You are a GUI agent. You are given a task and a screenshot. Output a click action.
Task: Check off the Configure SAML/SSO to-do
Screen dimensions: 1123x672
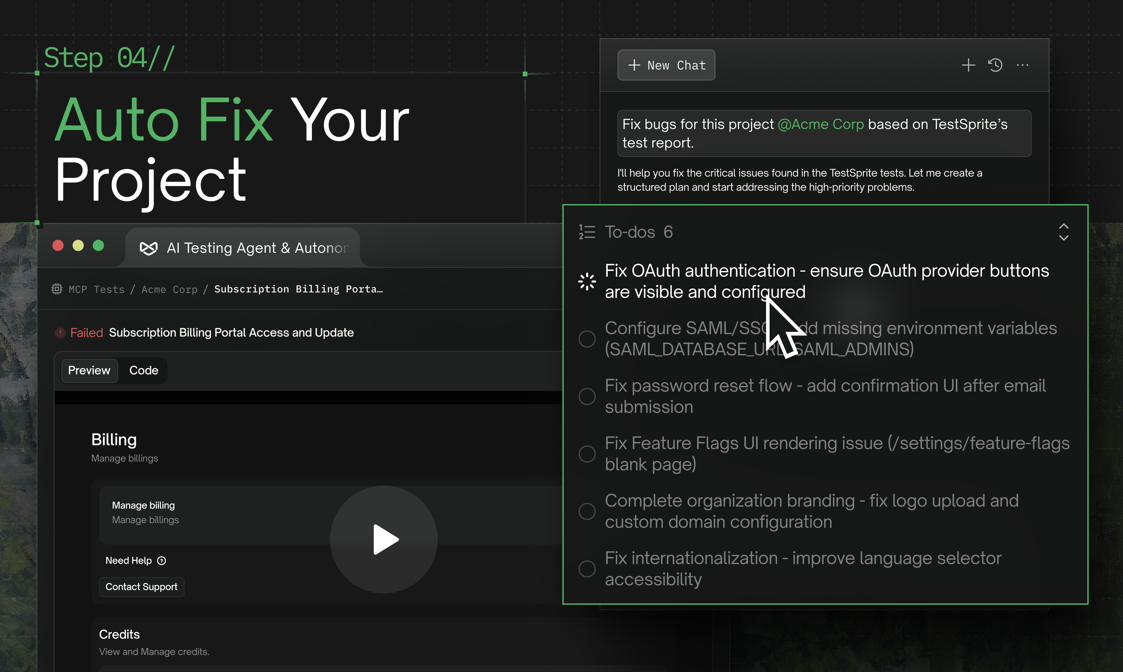coord(587,339)
